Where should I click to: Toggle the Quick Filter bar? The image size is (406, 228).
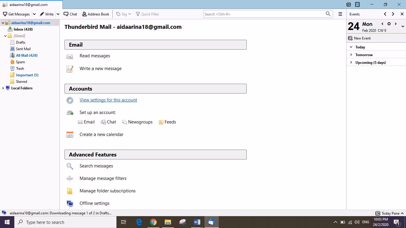[x=147, y=14]
